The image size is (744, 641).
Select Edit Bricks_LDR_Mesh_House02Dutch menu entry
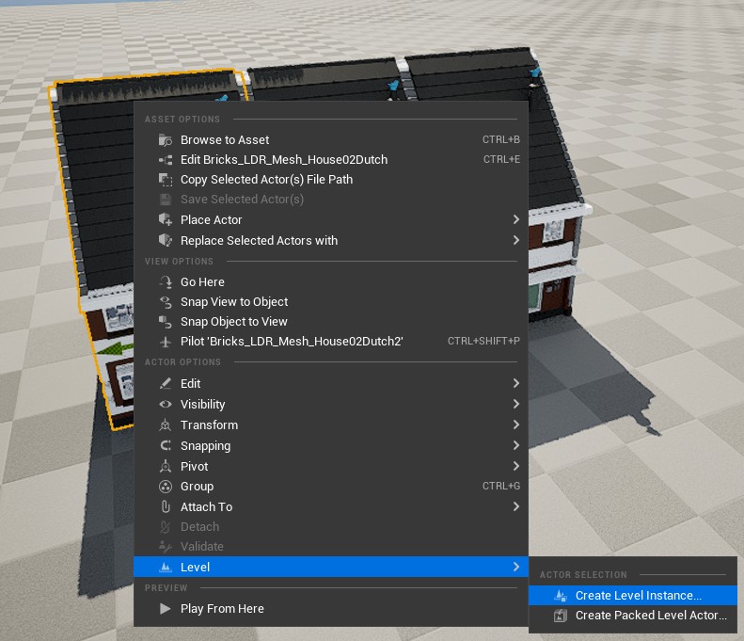[x=283, y=159]
